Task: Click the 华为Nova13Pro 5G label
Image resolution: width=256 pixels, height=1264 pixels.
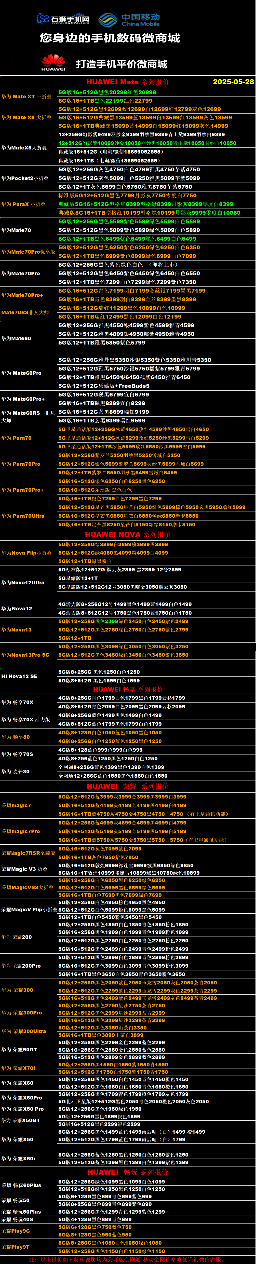Action: click(25, 655)
